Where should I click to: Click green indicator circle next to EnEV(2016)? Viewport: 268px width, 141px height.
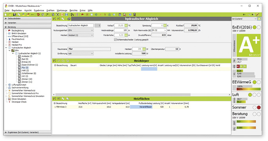tap(255, 27)
